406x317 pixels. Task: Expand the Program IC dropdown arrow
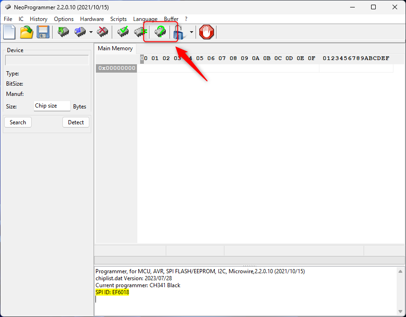(x=91, y=33)
